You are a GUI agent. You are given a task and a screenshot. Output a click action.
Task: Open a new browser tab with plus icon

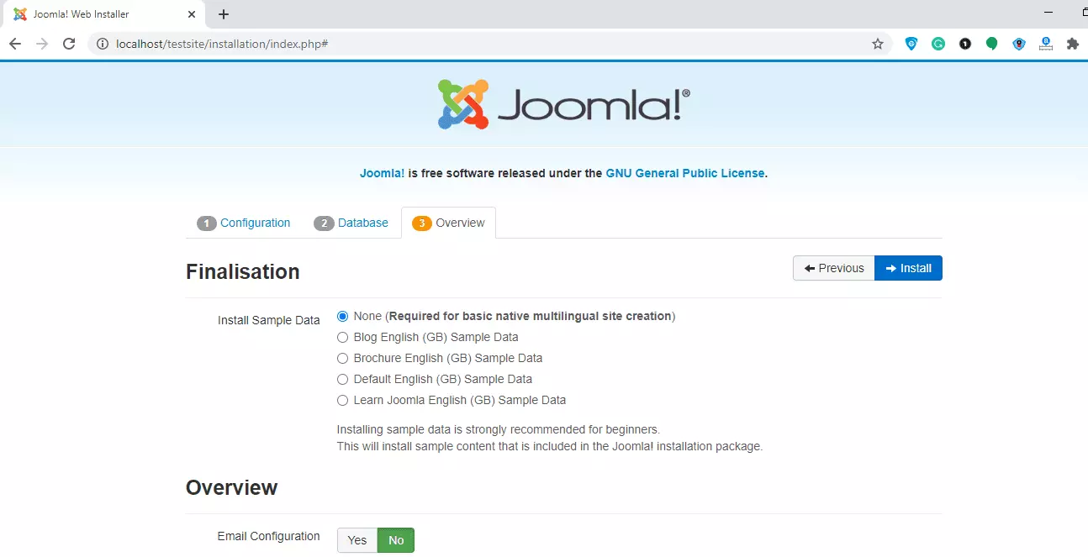[224, 14]
